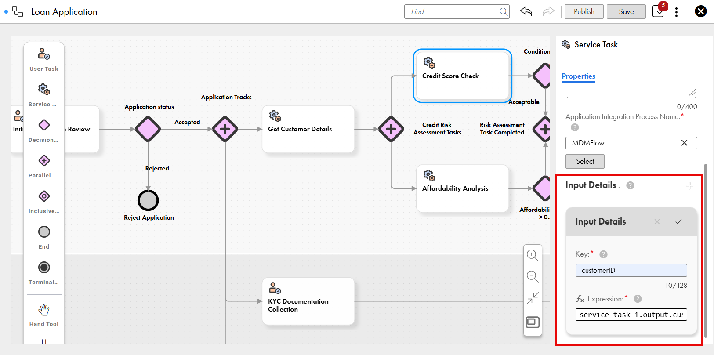Select the User Task palette icon
The width and height of the screenshot is (714, 355).
pos(44,54)
